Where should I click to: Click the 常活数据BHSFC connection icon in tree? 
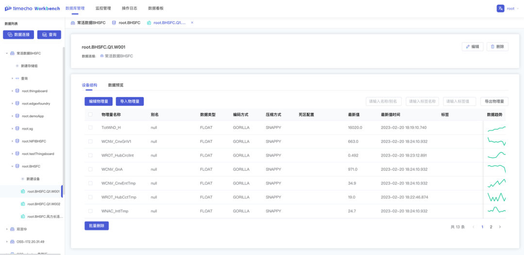coord(12,53)
